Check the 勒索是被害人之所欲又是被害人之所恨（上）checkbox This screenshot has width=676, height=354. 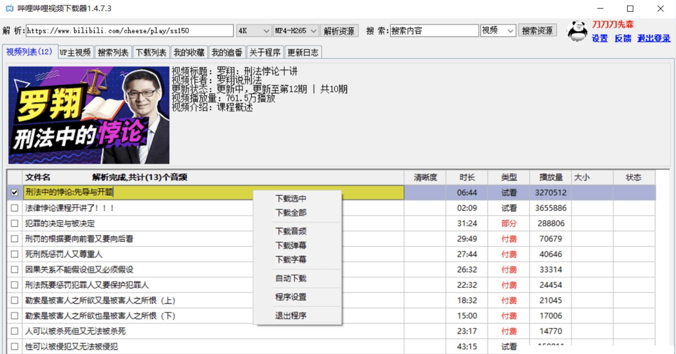pos(15,300)
